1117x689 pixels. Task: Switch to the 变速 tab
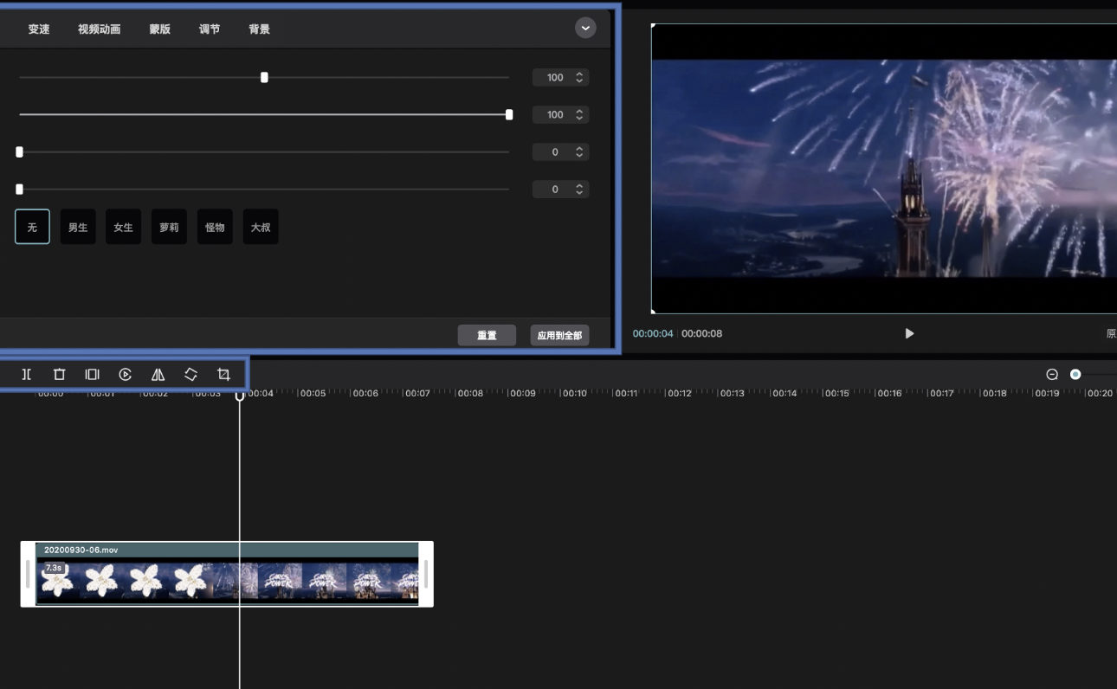39,29
